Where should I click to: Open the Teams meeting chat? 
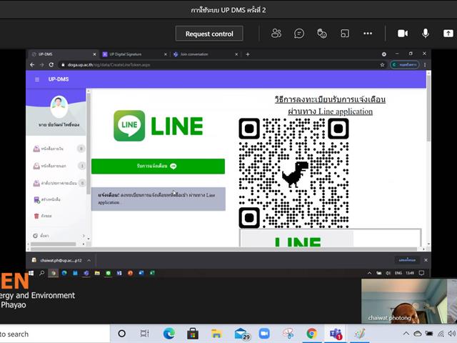(299, 34)
